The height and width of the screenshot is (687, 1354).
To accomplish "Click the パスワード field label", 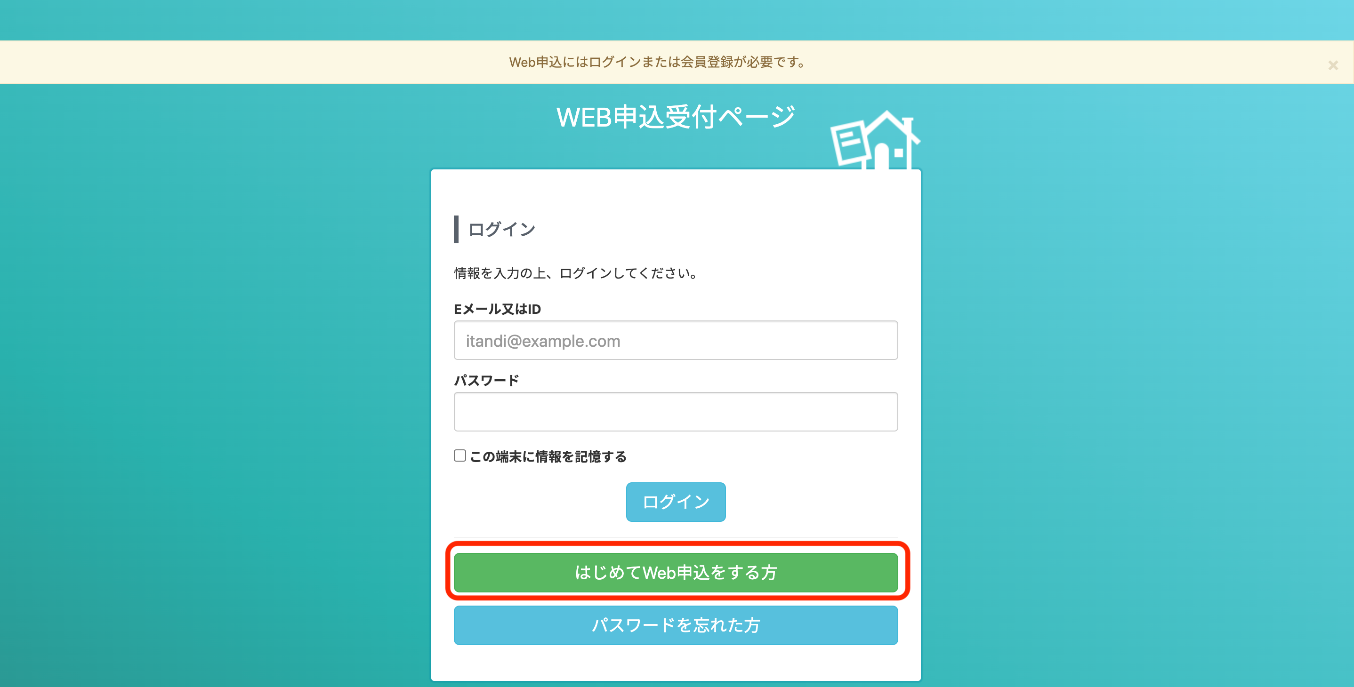I will coord(487,380).
